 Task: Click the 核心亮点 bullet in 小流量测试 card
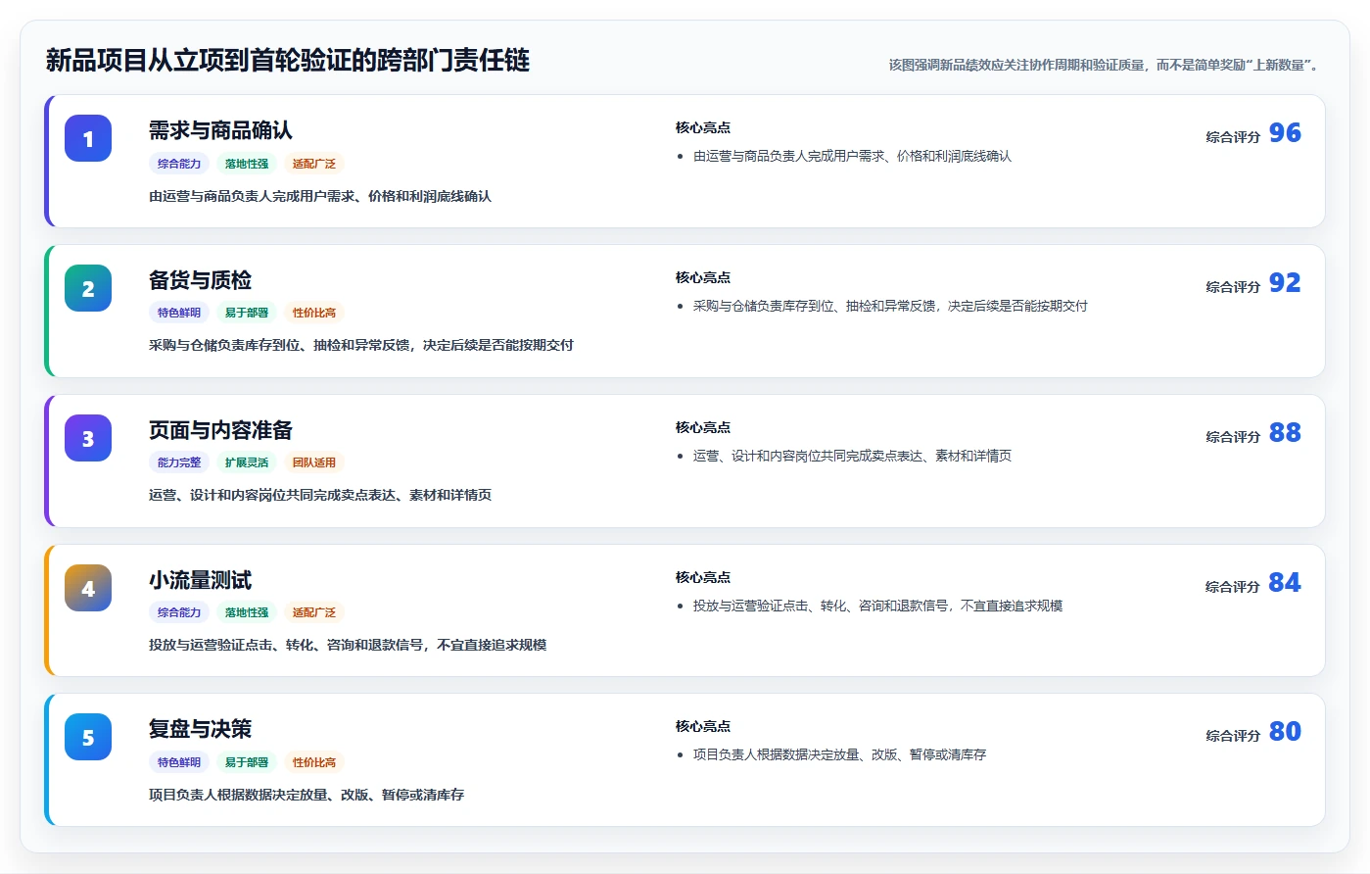pyautogui.click(x=877, y=606)
